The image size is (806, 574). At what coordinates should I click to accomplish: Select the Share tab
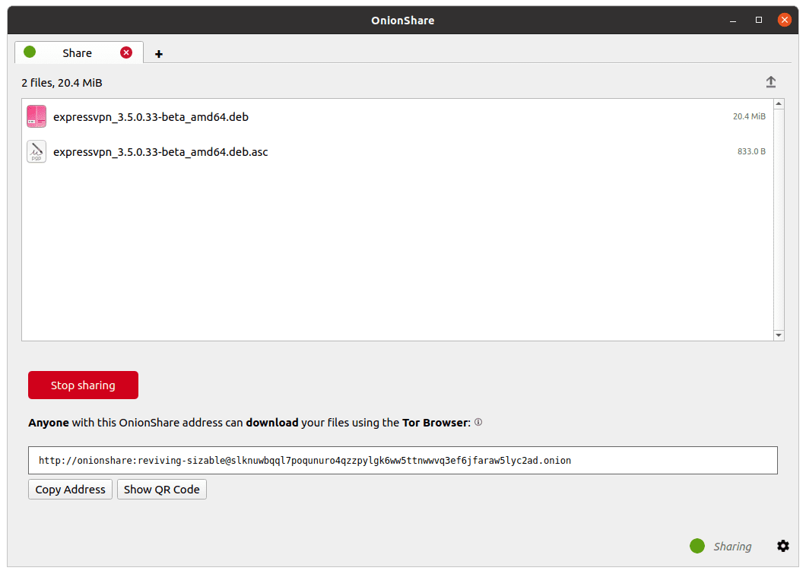click(x=78, y=52)
